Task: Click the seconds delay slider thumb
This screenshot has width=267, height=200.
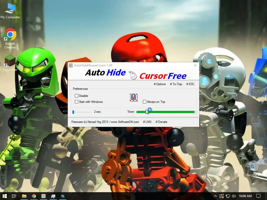Action: (73, 112)
